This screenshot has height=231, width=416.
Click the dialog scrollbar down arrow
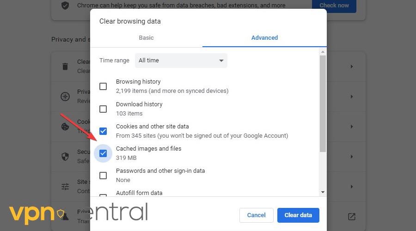tap(323, 192)
